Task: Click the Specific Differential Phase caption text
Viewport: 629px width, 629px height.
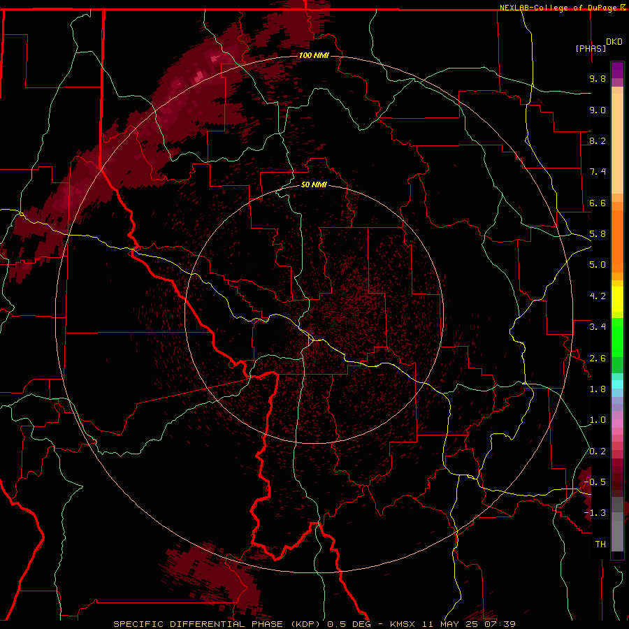Action: pos(314,624)
